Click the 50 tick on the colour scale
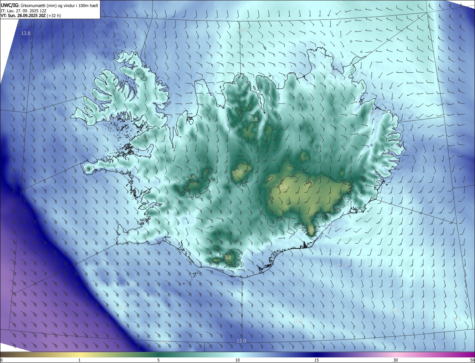 coord(472,360)
